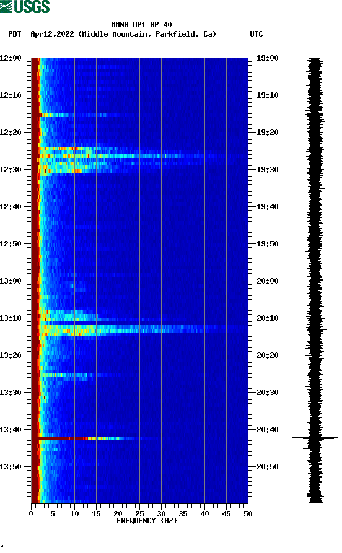Click the 5 Hz frequency axis label
Viewport: 342px width, 553px height.
pos(53,514)
